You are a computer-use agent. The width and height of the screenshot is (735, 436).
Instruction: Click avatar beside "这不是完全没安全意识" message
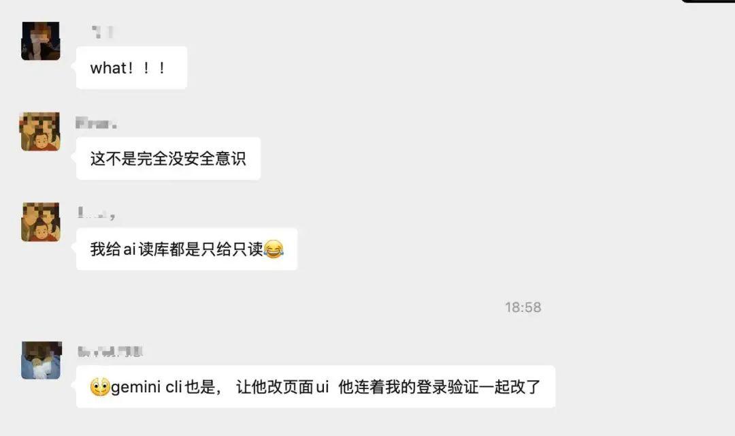pos(40,131)
